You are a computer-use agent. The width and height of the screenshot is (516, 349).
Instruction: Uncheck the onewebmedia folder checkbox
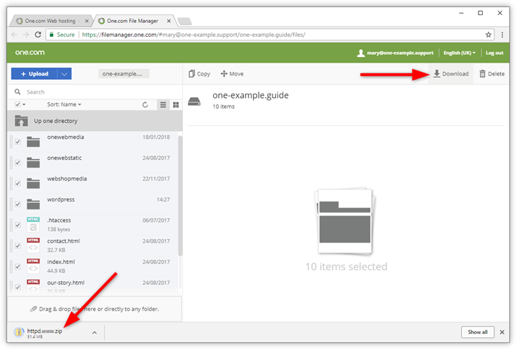(x=18, y=142)
